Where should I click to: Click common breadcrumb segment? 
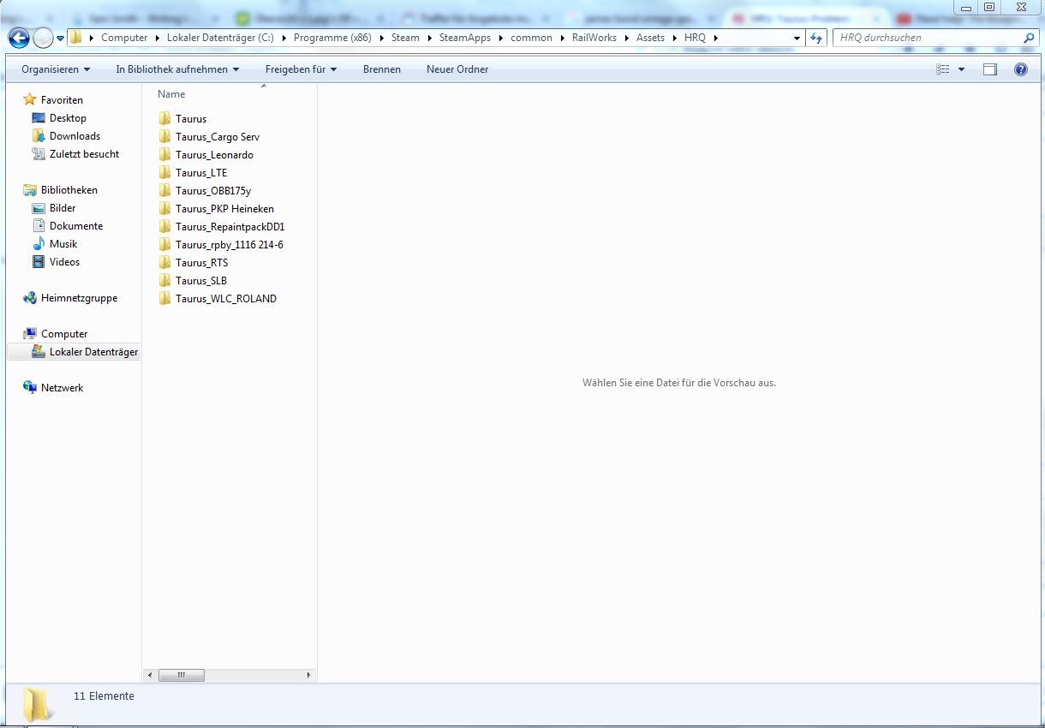click(532, 38)
